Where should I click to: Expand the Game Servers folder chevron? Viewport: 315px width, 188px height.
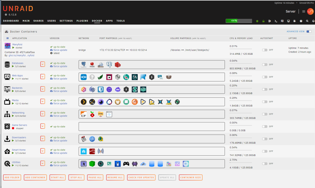(x=43, y=126)
